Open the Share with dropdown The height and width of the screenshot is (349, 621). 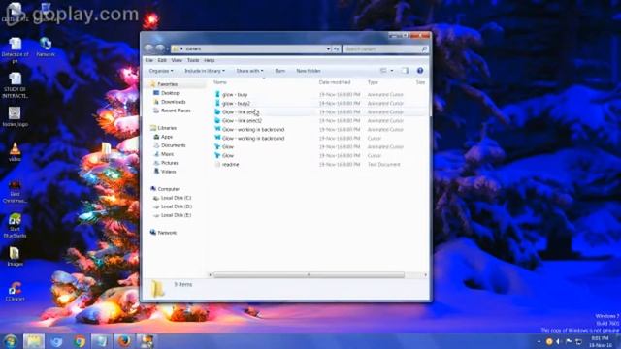(249, 71)
